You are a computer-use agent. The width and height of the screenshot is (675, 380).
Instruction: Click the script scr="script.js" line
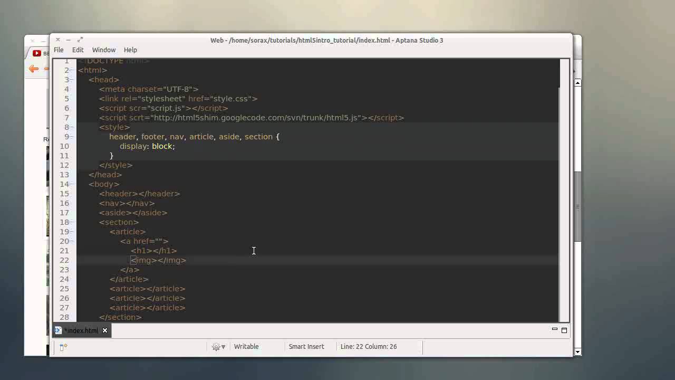(x=163, y=108)
